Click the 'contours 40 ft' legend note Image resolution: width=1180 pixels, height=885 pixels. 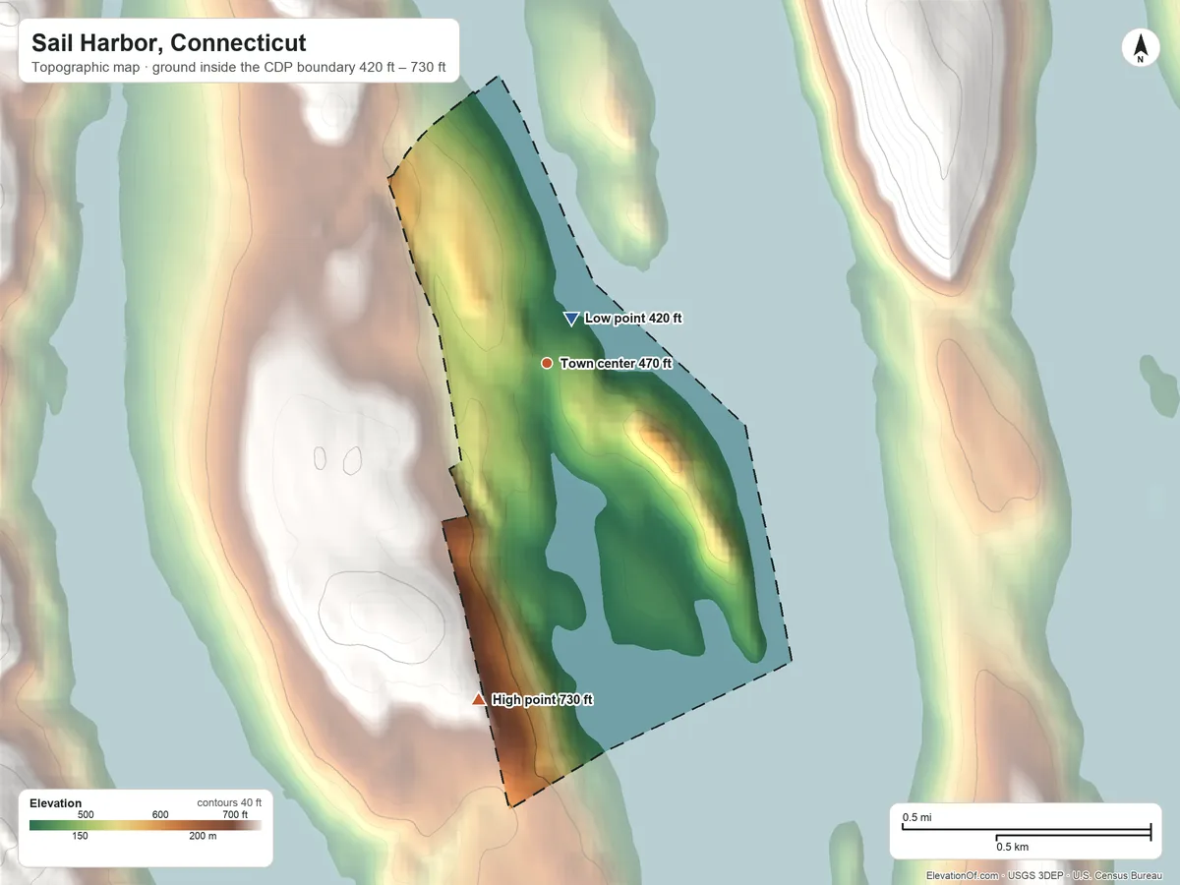tap(229, 802)
